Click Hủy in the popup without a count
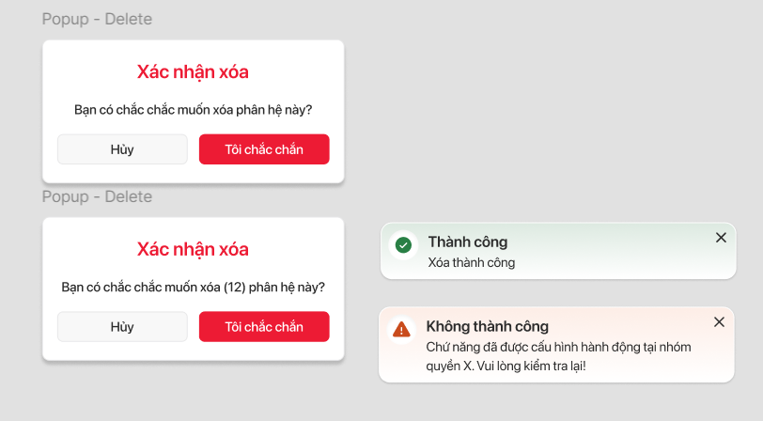Screen dimensions: 763x421 tap(122, 149)
